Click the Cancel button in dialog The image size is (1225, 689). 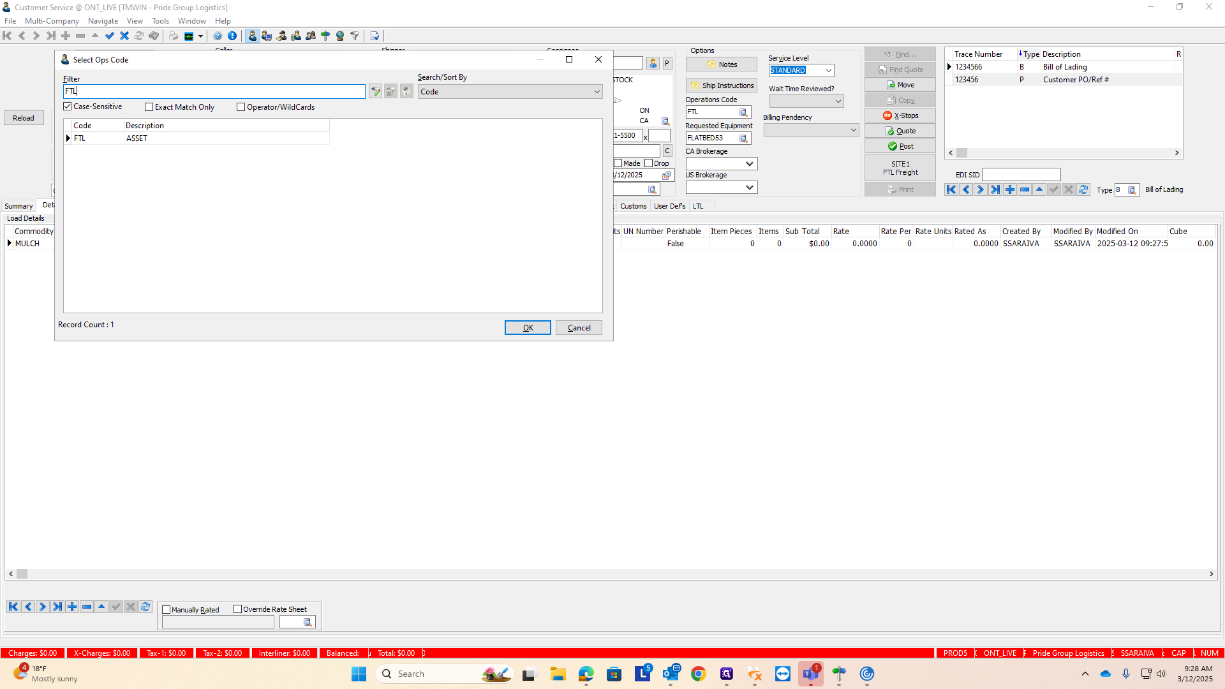tap(579, 328)
